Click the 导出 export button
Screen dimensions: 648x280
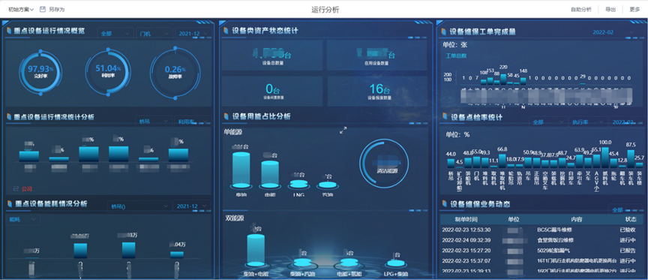pyautogui.click(x=610, y=10)
